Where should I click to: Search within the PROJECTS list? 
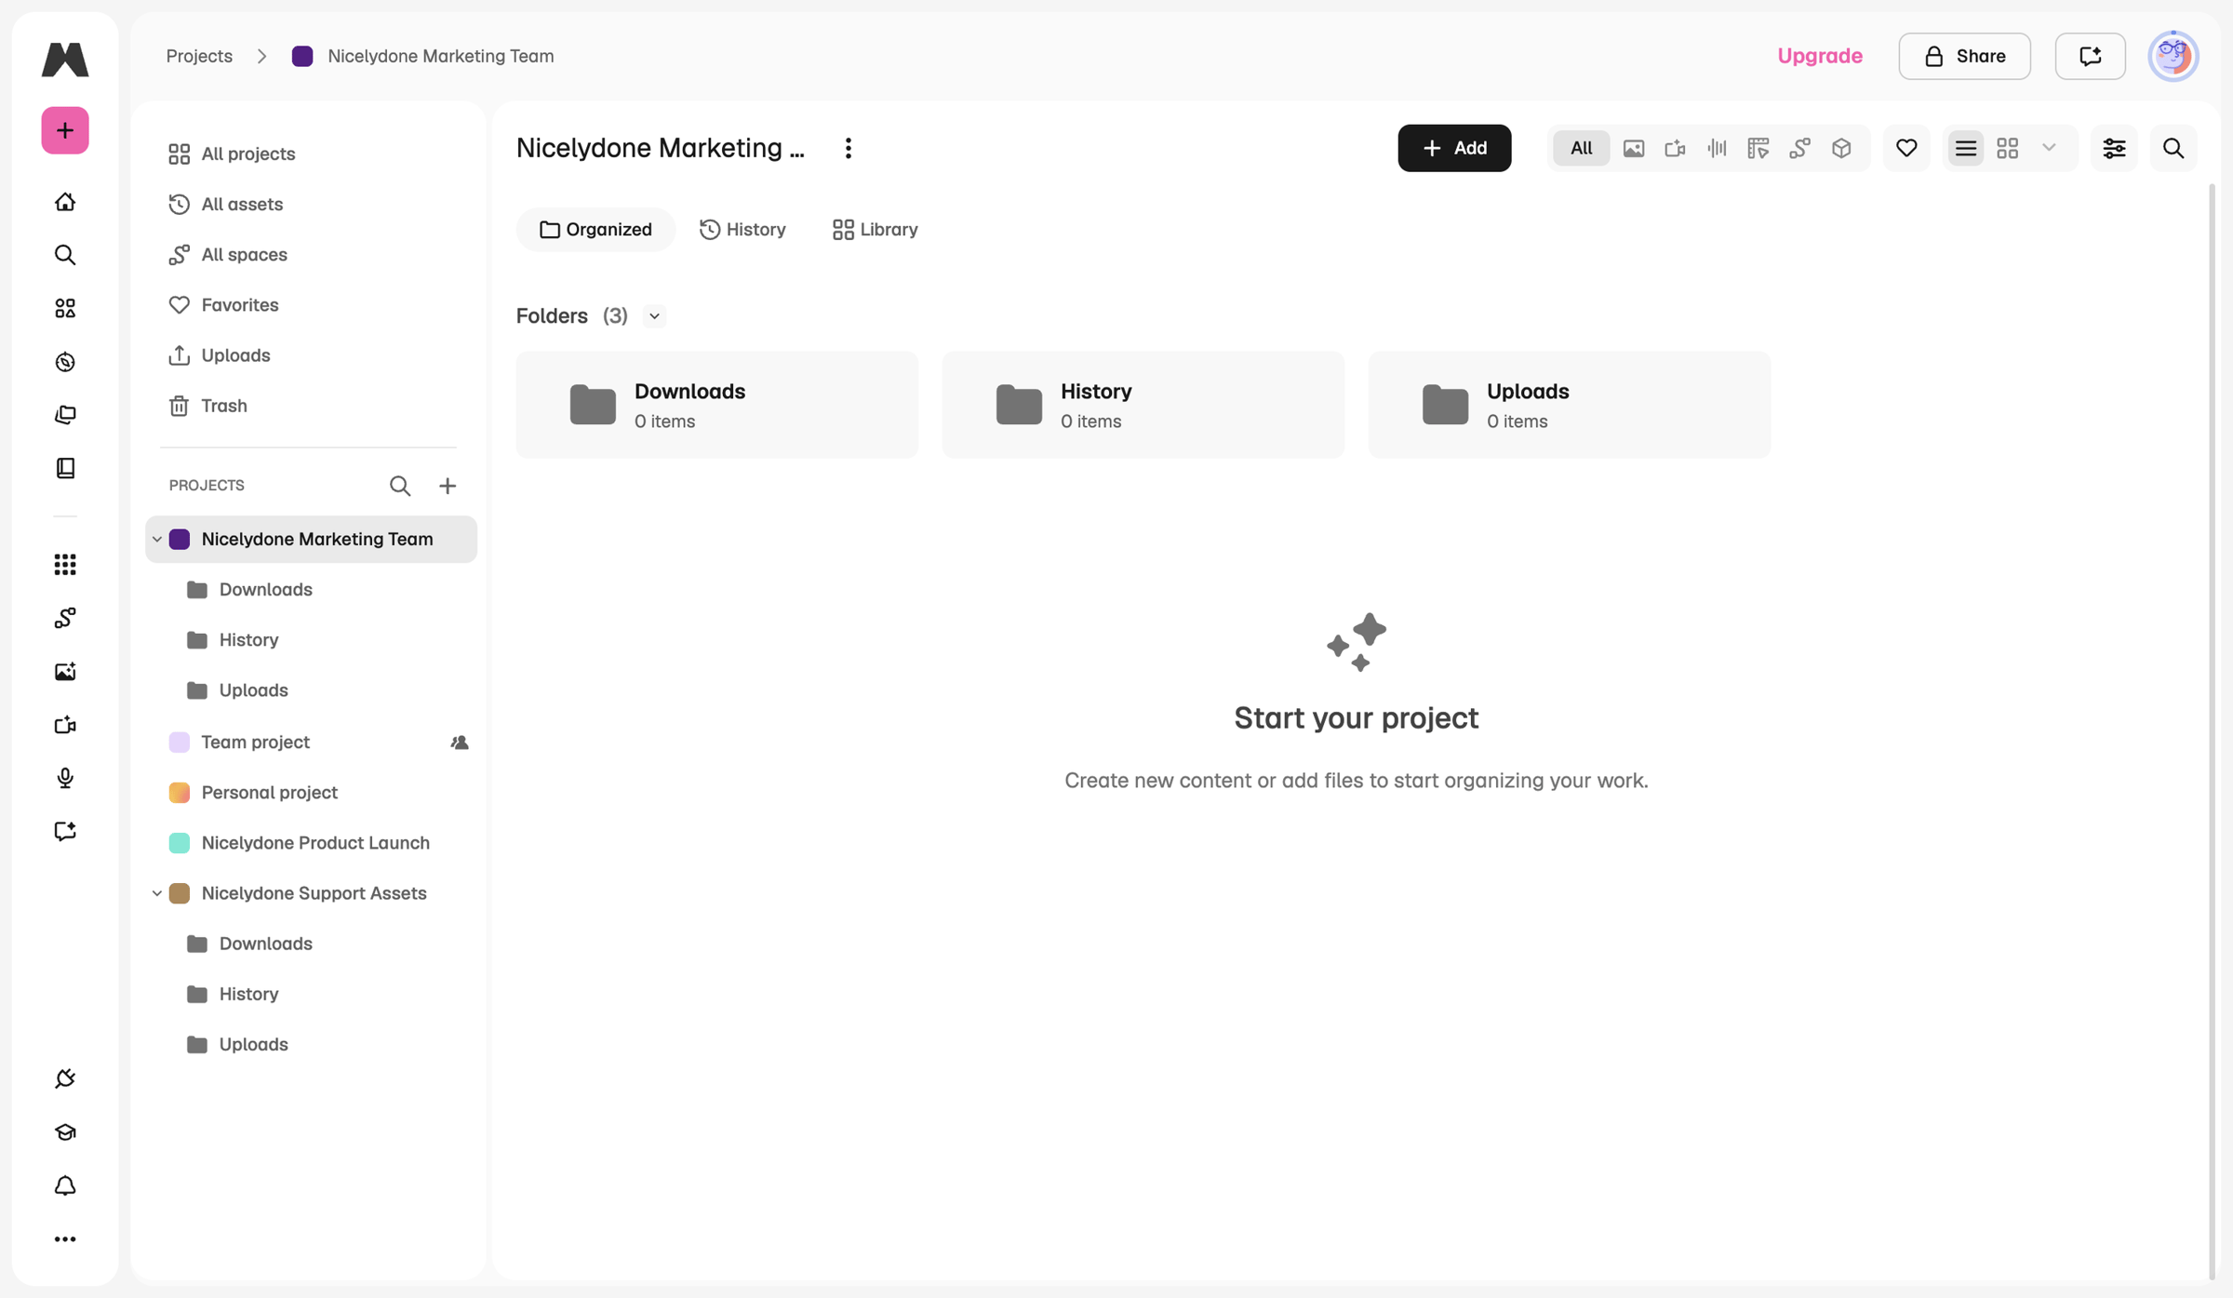[400, 486]
